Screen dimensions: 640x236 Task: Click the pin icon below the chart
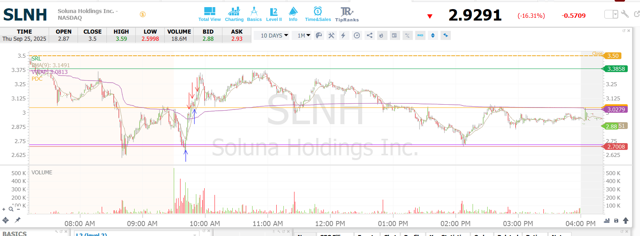click(x=18, y=220)
